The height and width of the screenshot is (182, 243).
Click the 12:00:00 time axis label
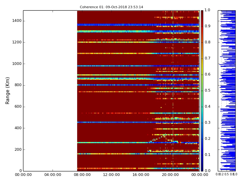click(x=111, y=175)
